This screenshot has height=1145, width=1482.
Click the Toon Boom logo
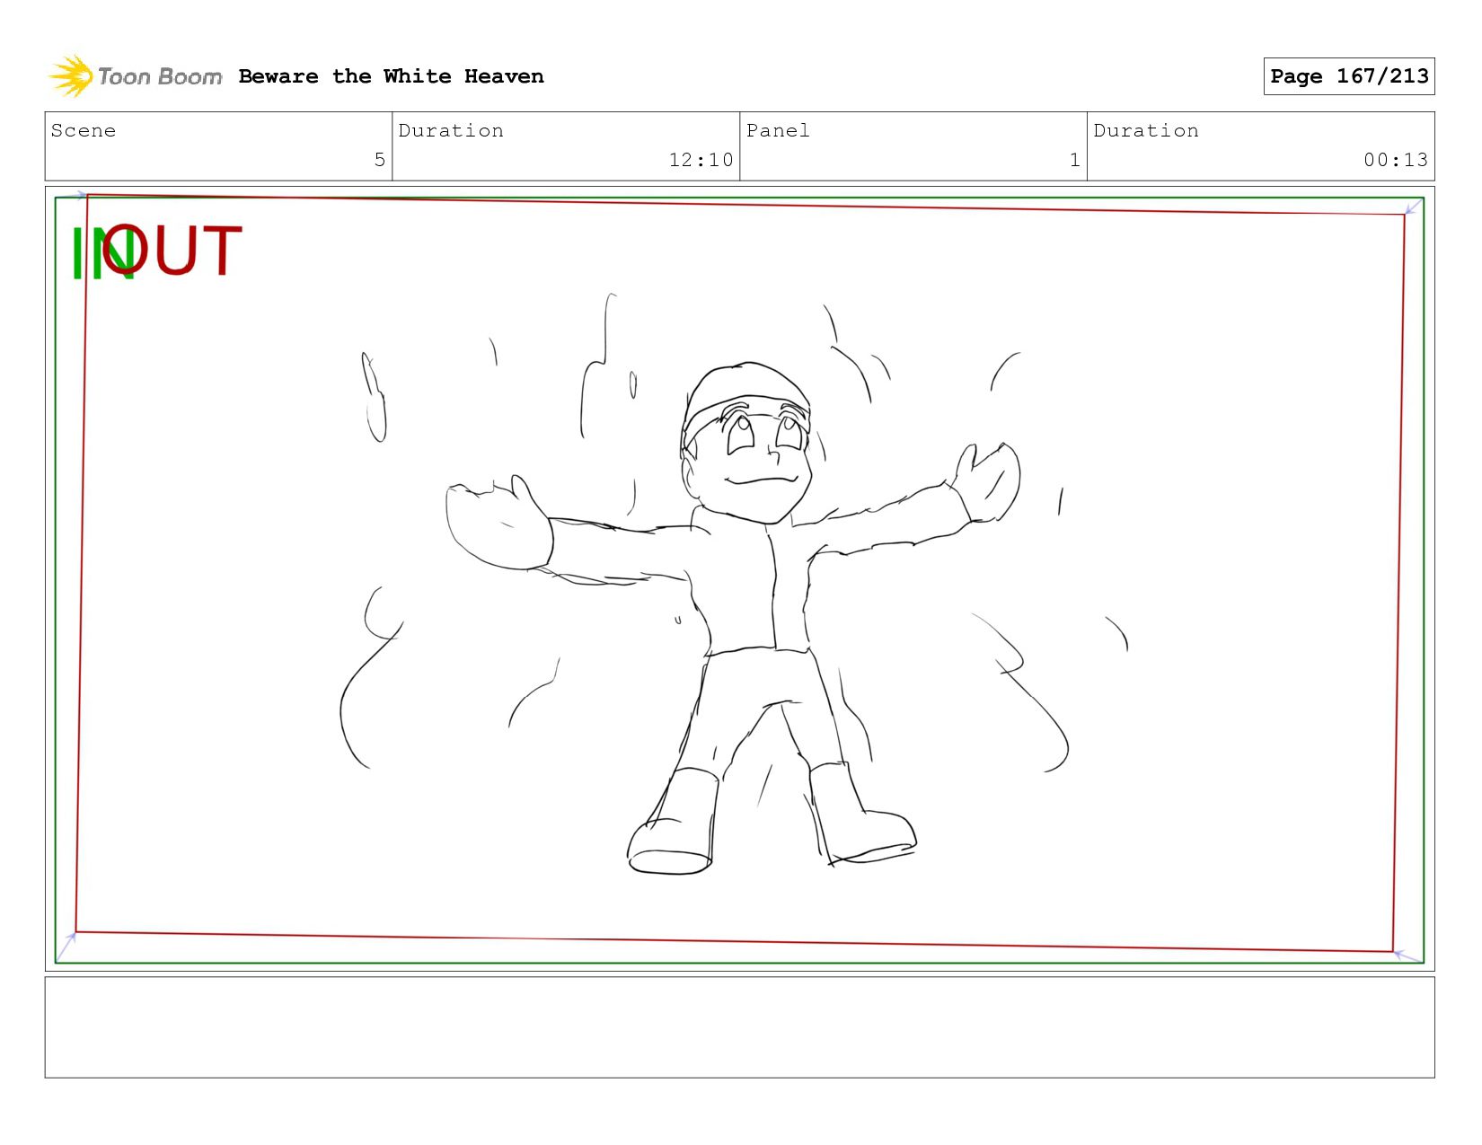[135, 76]
